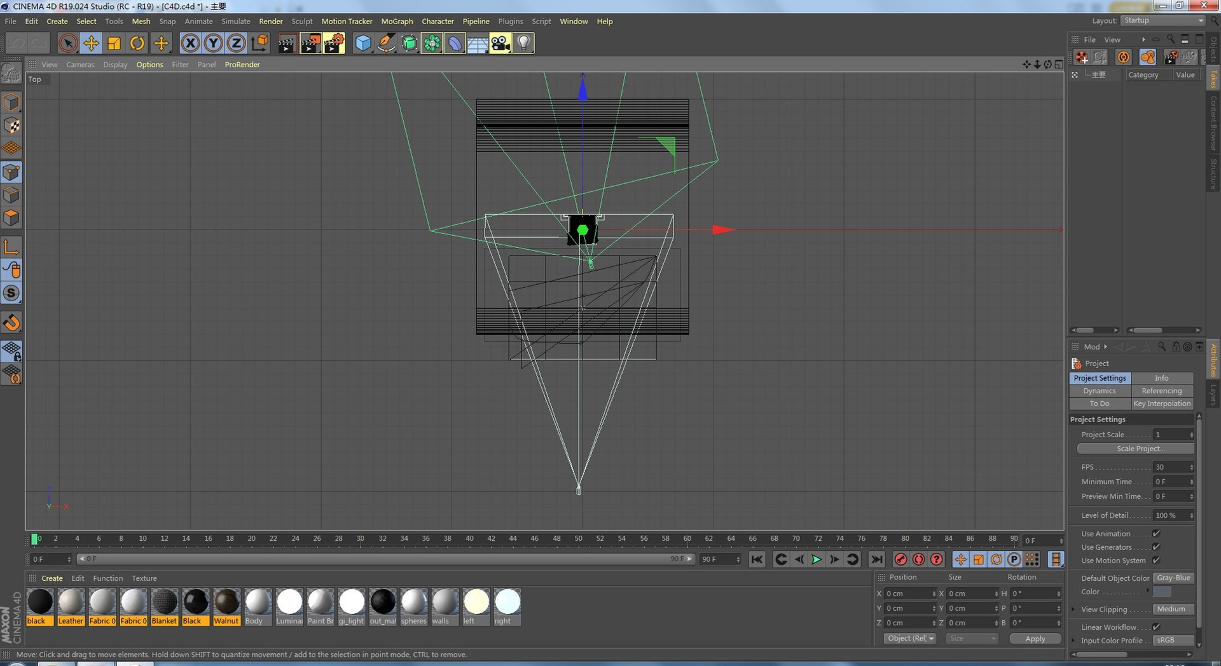1221x666 pixels.
Task: Toggle Z-axis lock icon
Action: coord(236,43)
